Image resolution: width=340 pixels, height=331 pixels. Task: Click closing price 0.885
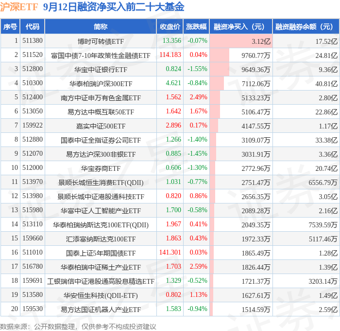(x=173, y=154)
